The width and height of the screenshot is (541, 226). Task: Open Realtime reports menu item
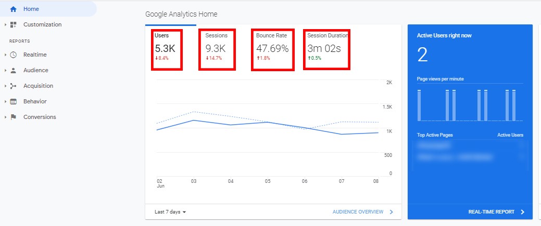35,55
